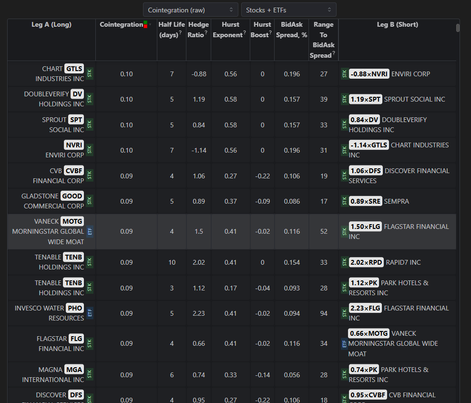The height and width of the screenshot is (403, 471).
Task: Click the TENB badge in the RPD row
Action: coord(73,257)
